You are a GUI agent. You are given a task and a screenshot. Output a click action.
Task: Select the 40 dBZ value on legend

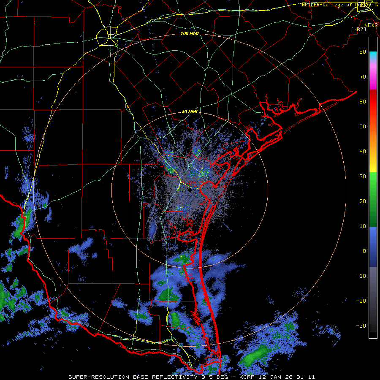tap(363, 152)
